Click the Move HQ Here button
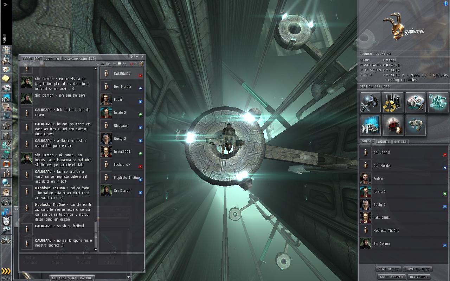Viewport: 450px width, 281px height. pyautogui.click(x=417, y=269)
